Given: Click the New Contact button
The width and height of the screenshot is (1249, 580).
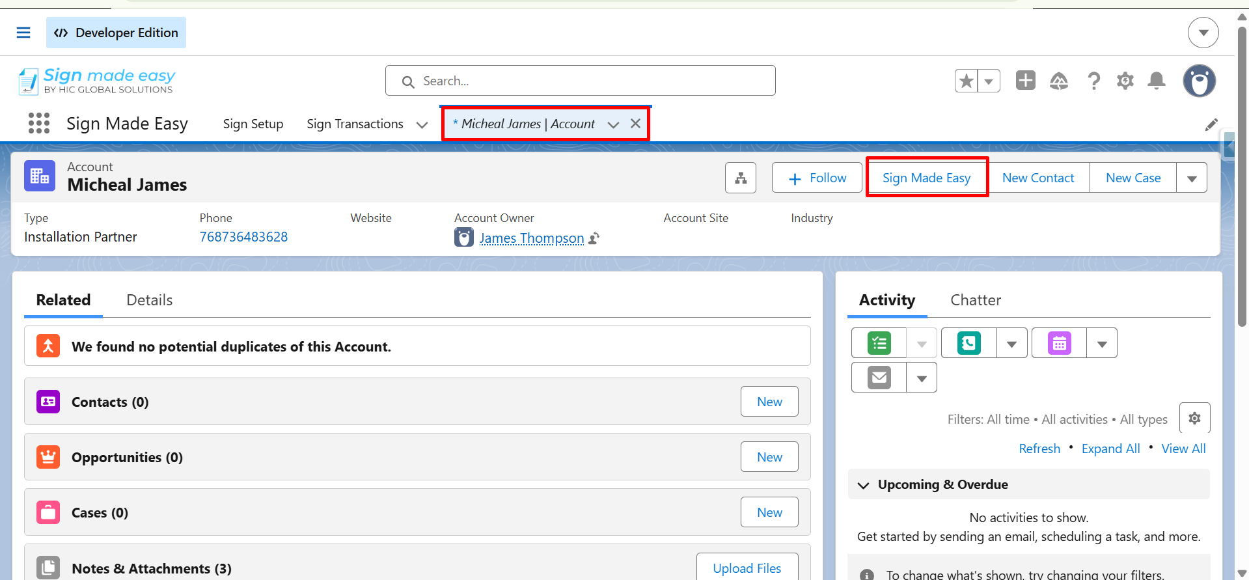Looking at the screenshot, I should tap(1038, 178).
